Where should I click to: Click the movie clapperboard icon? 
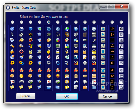tap(94, 35)
